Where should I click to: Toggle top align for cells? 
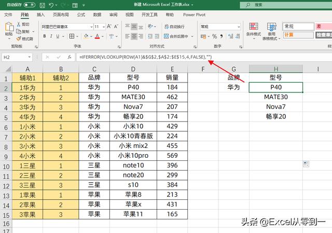click(x=127, y=26)
